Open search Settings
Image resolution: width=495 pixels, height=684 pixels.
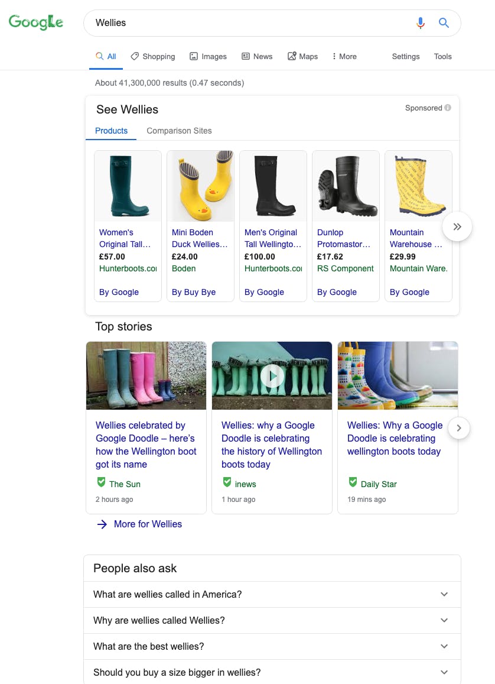[x=406, y=56]
